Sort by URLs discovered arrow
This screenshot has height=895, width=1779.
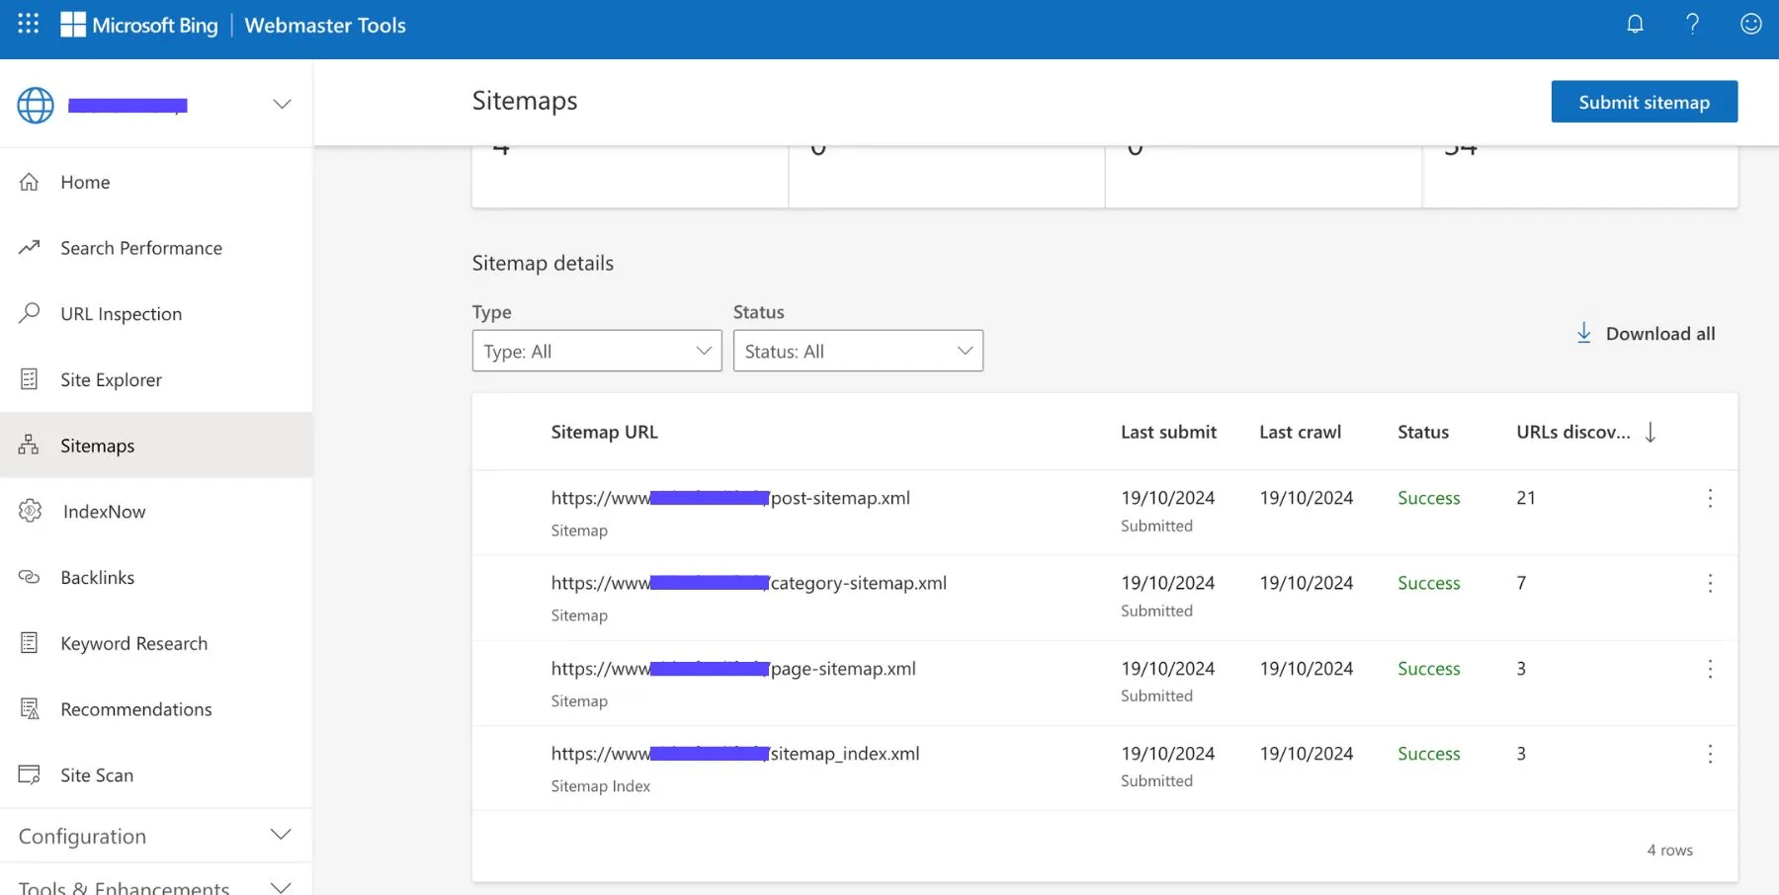click(x=1651, y=432)
